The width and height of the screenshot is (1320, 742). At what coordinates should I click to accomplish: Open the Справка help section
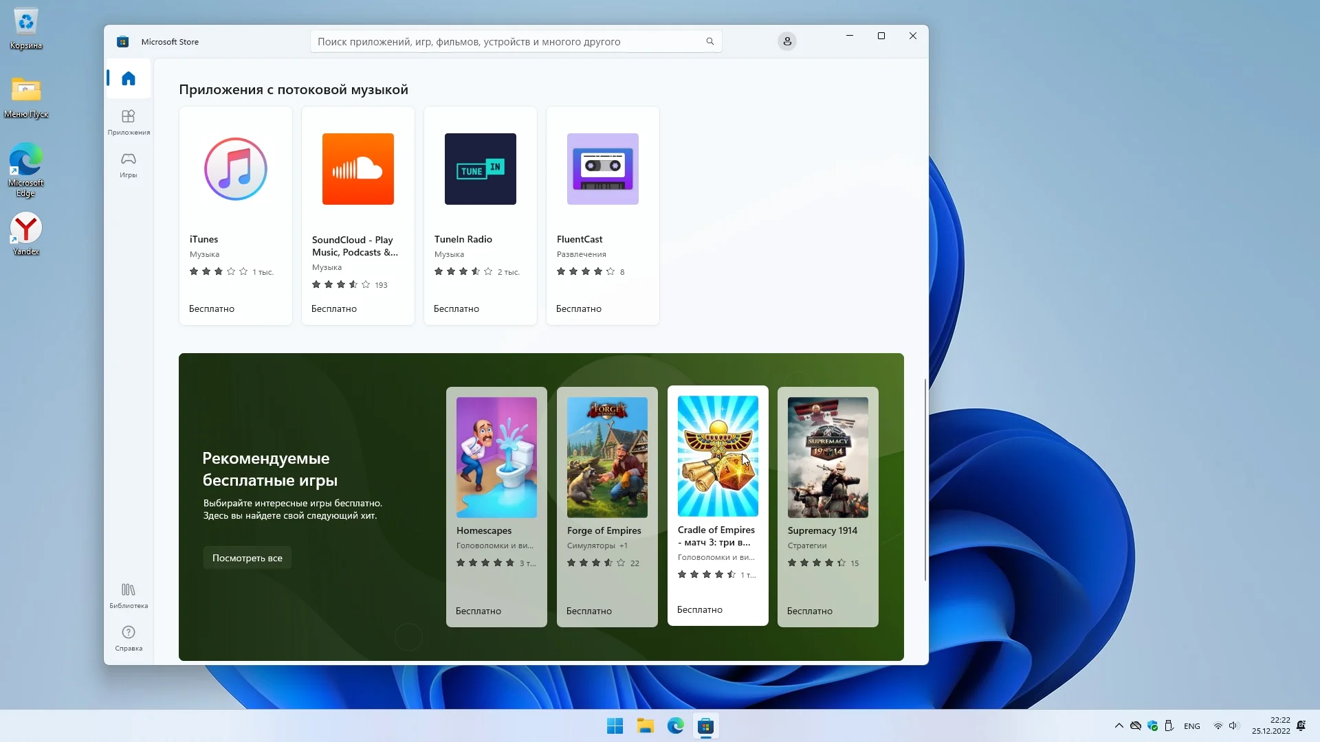tap(129, 638)
